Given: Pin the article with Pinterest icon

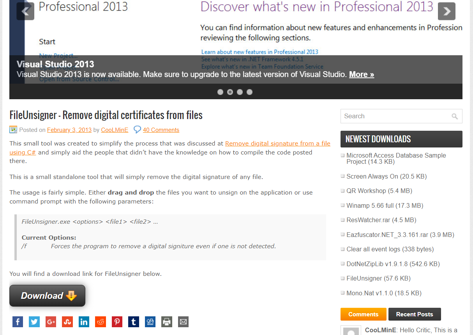Looking at the screenshot, I should [x=117, y=322].
